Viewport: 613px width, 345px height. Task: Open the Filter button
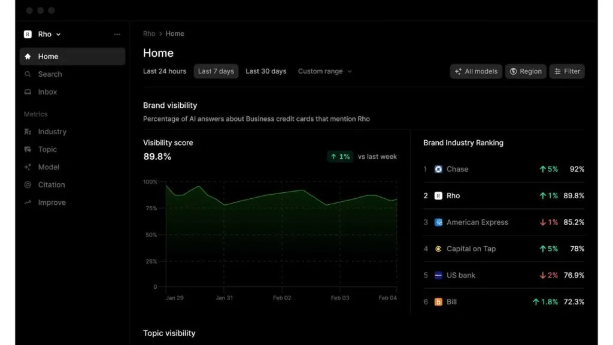click(567, 71)
